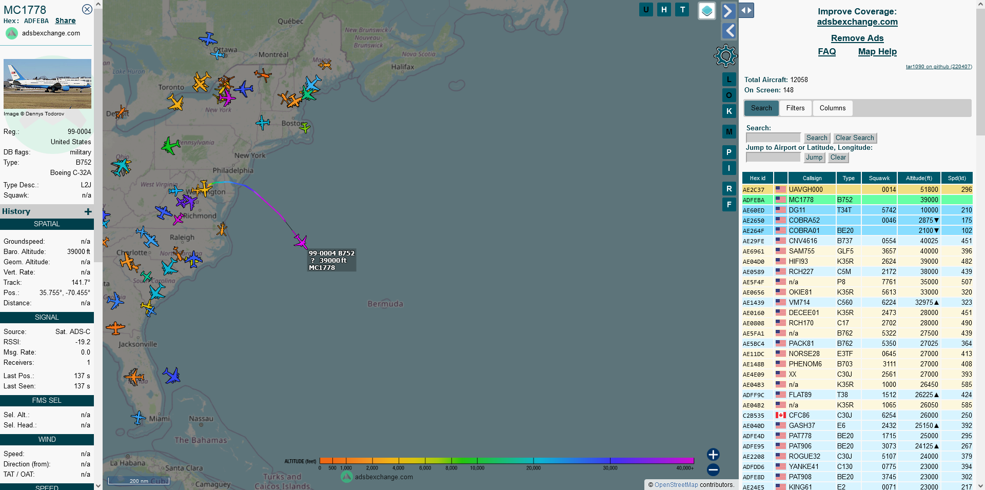Screen dimensions: 985x490
Task: Click the Clear button beside Jump
Action: [x=838, y=158]
